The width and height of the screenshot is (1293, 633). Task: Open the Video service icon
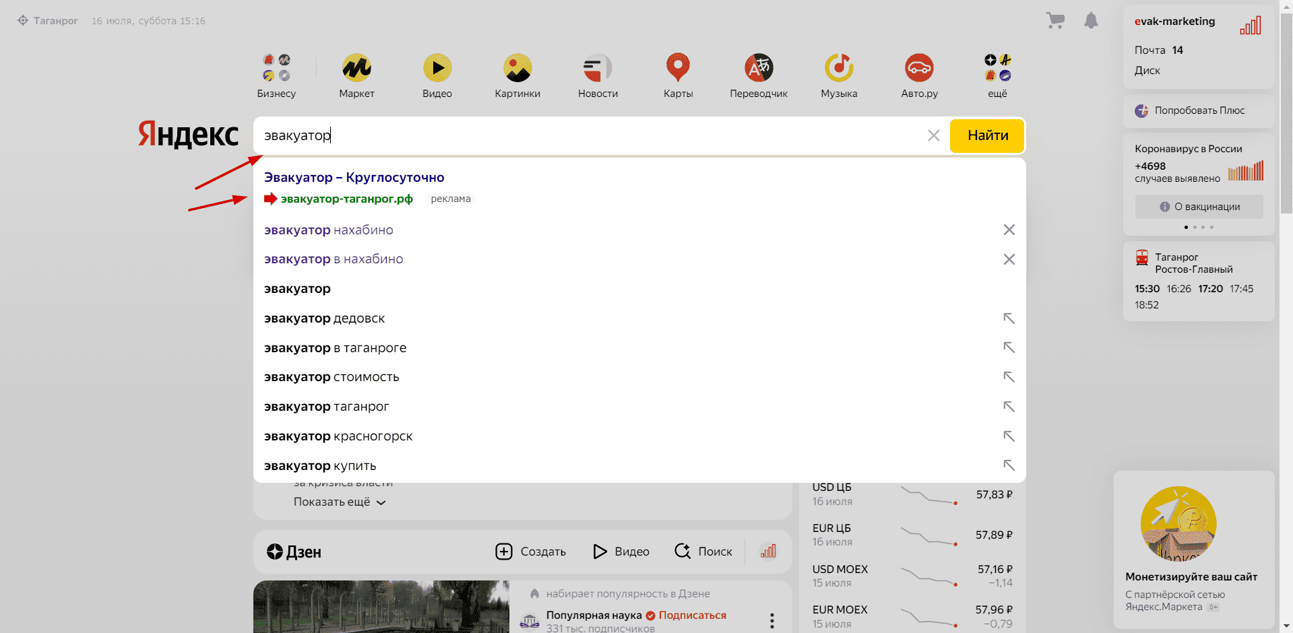click(437, 68)
